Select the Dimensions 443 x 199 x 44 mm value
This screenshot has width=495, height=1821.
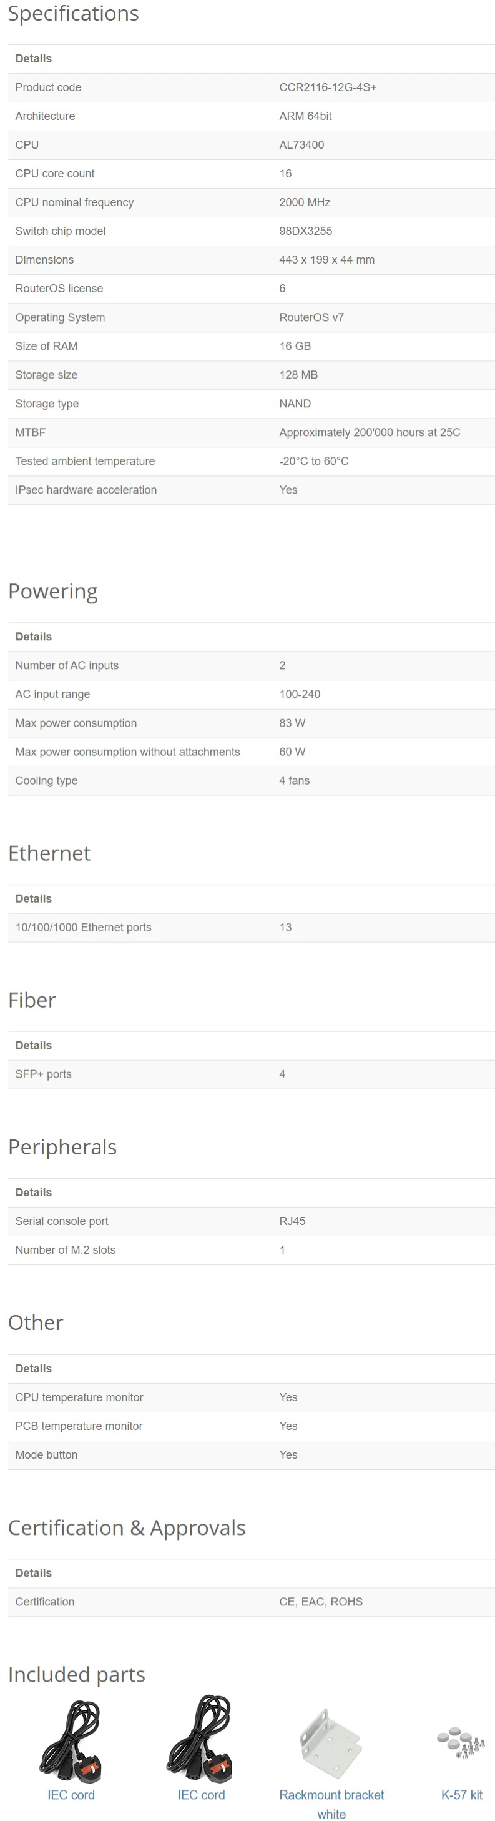pos(327,260)
